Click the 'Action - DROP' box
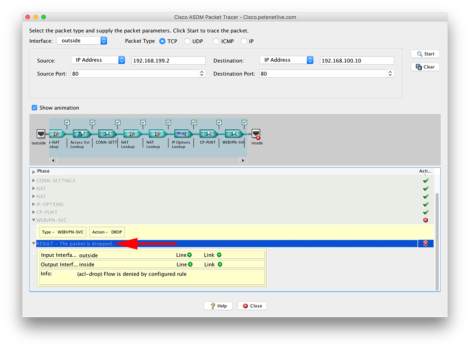This screenshot has height=349, width=470. coord(107,232)
